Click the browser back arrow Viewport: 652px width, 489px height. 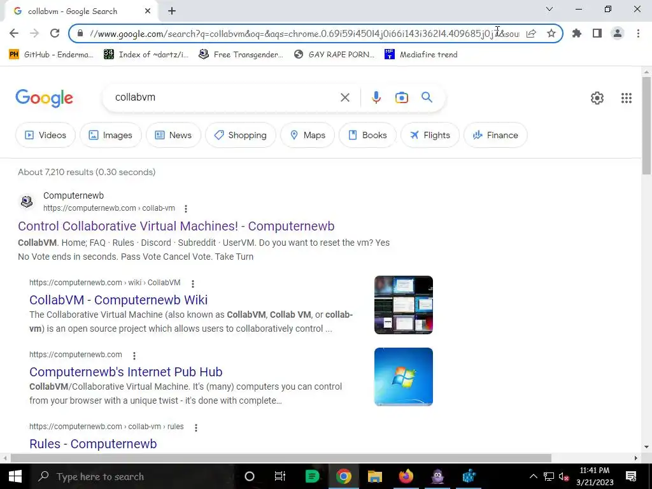14,33
